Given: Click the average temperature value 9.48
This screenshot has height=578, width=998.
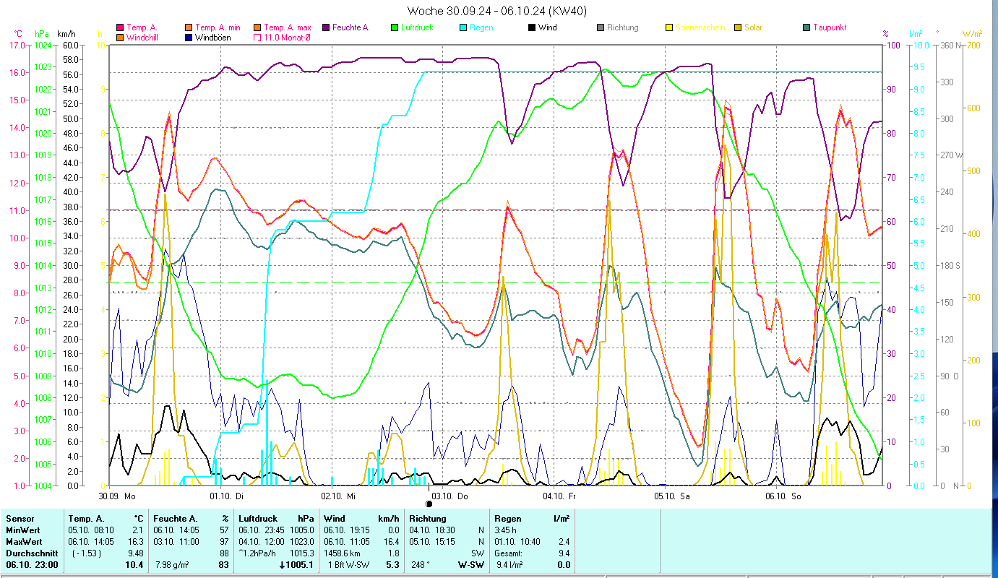Looking at the screenshot, I should (135, 553).
